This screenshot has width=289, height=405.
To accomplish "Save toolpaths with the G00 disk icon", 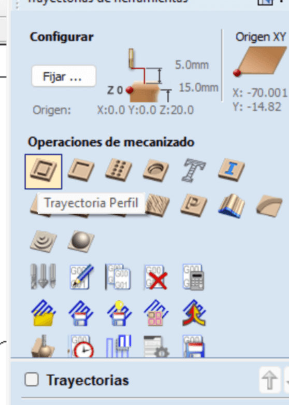I will point(194,346).
